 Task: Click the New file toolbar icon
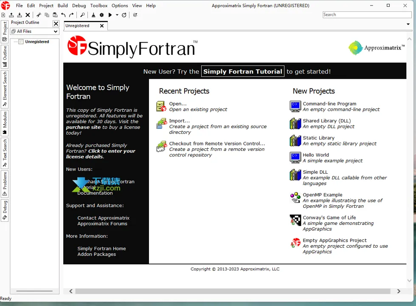click(3, 15)
